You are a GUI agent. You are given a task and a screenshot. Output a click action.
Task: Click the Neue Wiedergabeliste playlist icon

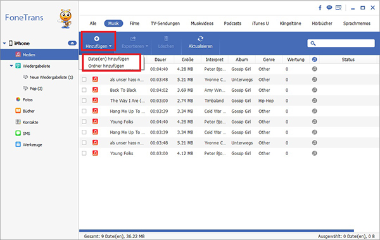[x=25, y=77]
